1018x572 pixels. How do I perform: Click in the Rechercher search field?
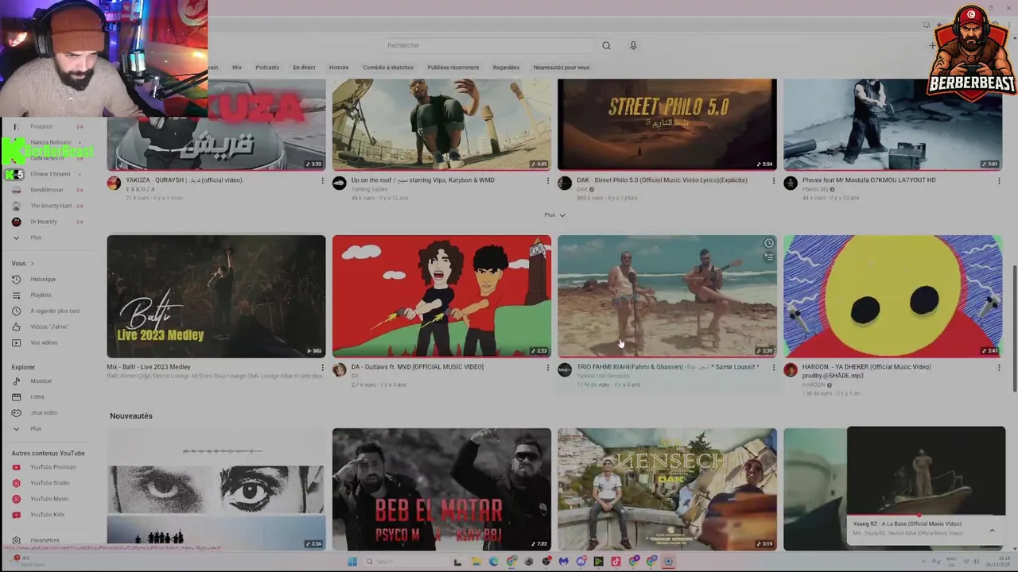pos(488,45)
